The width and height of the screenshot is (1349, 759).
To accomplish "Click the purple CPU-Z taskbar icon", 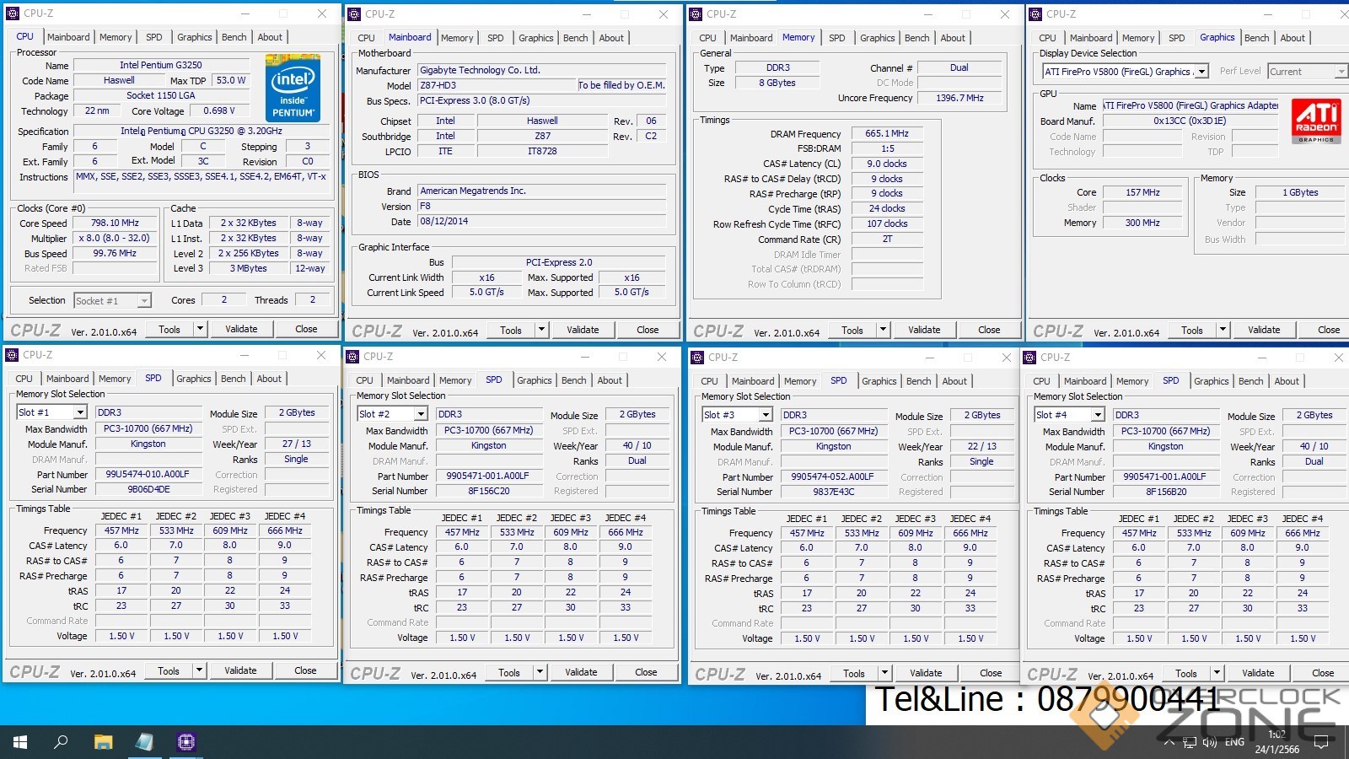I will click(x=185, y=742).
